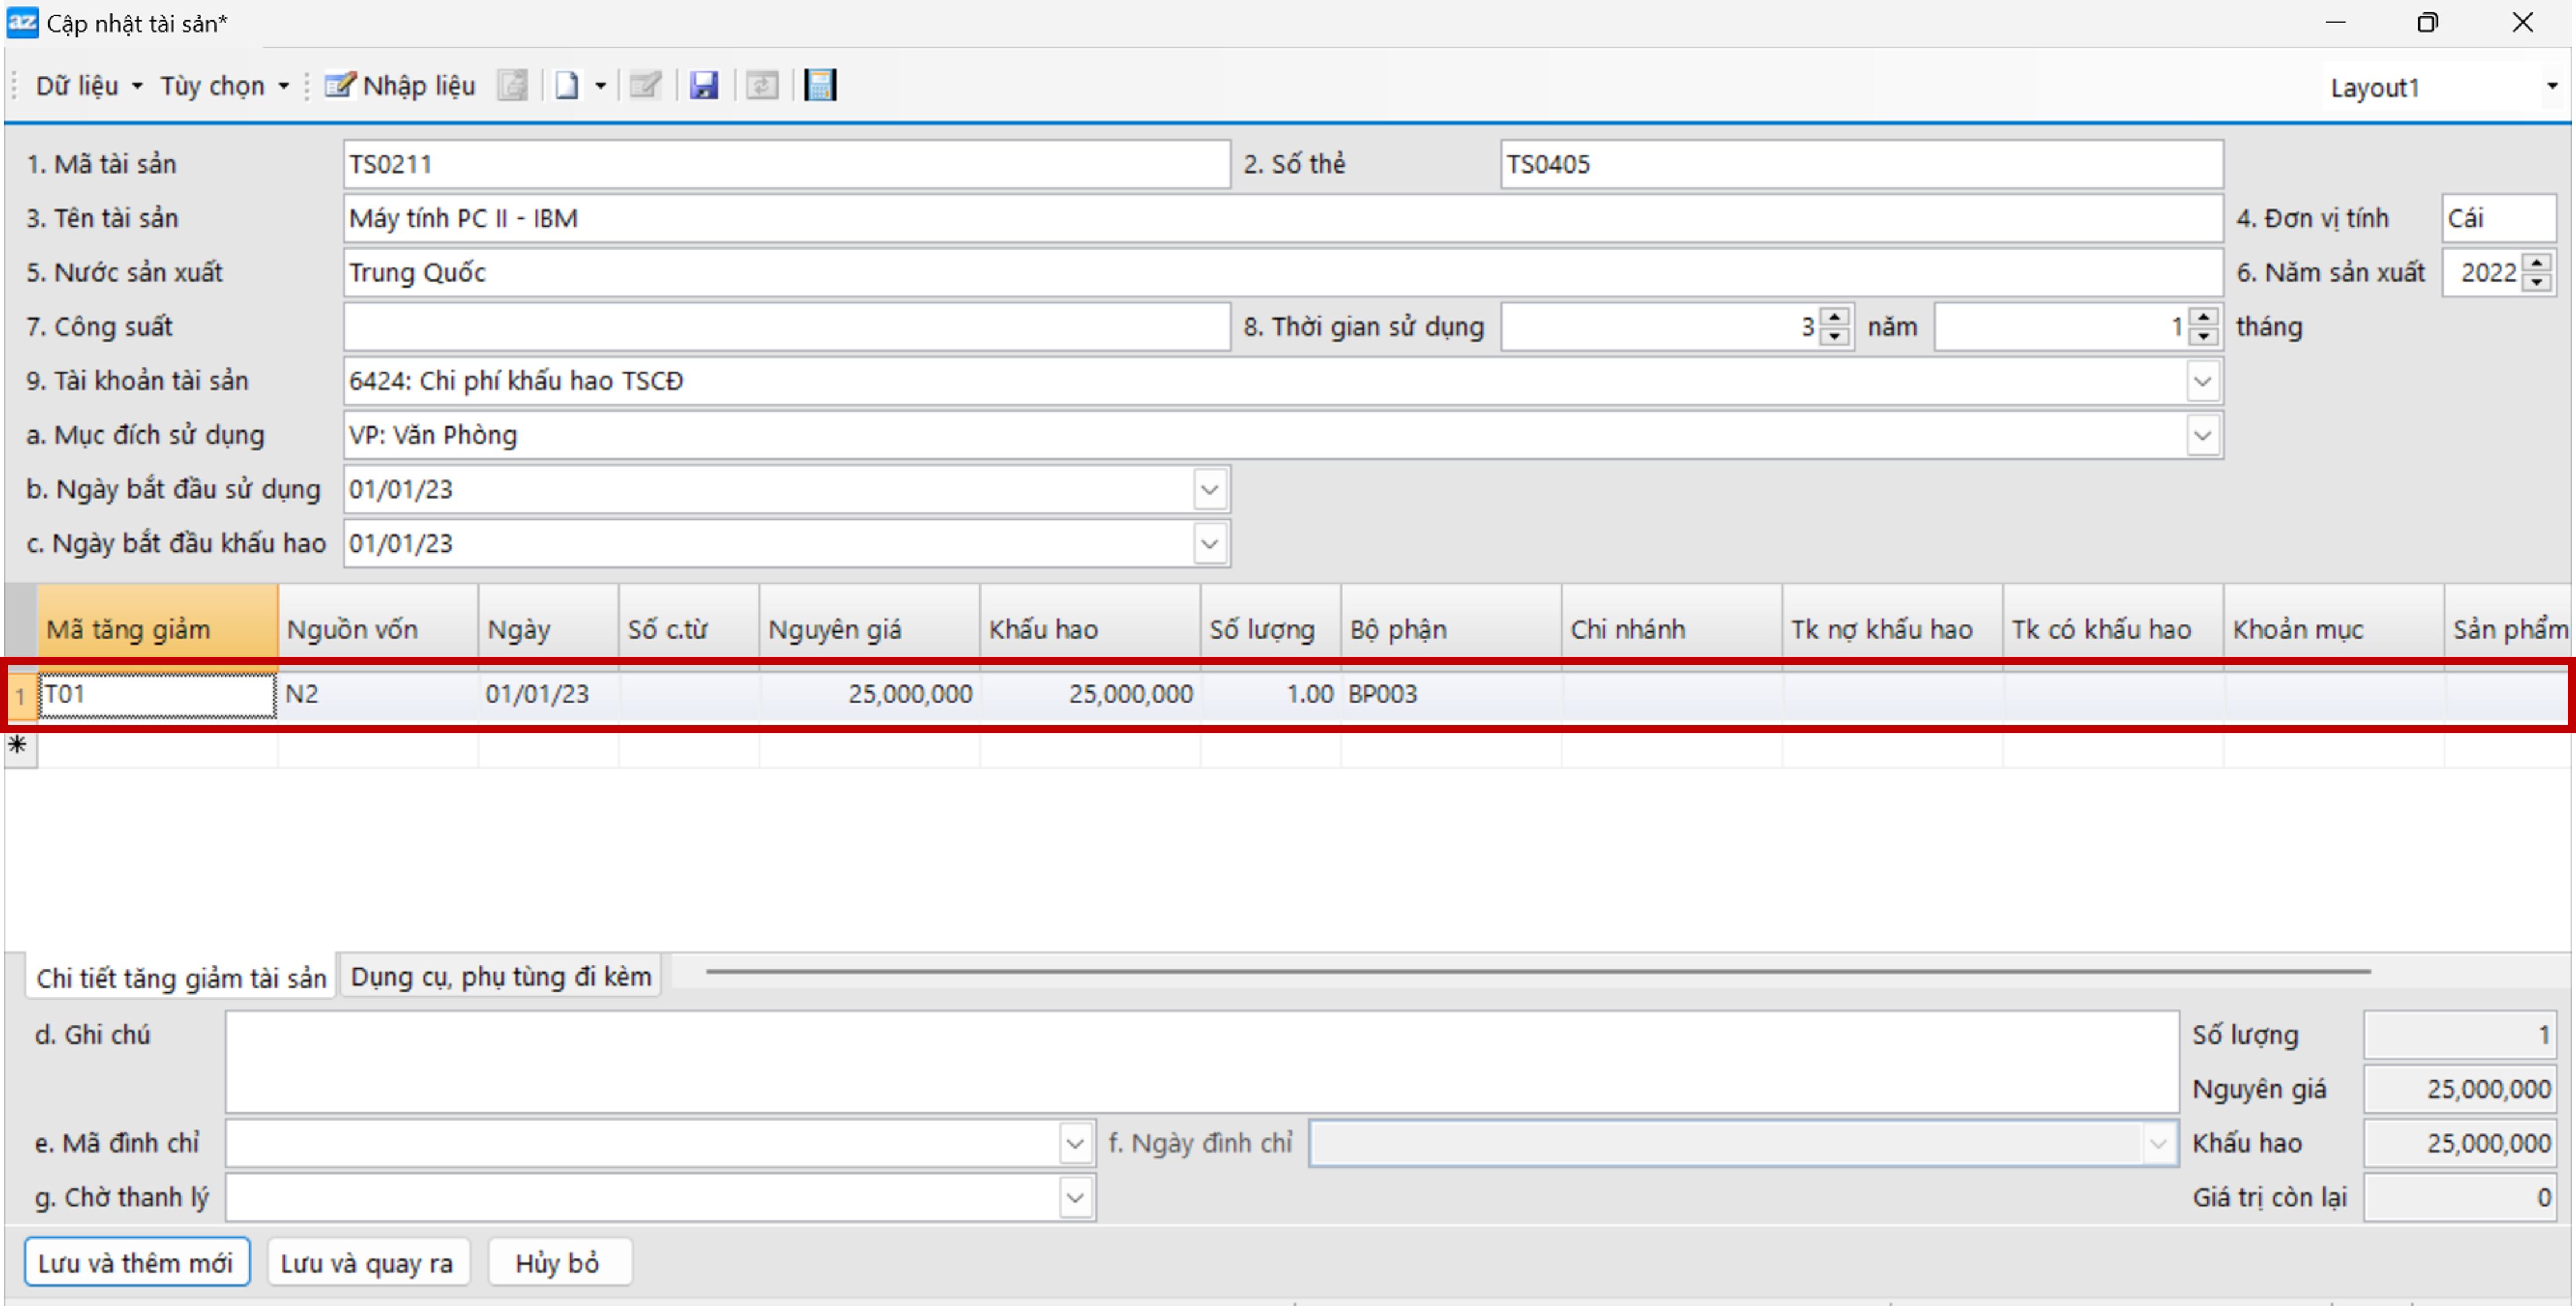Click the grayed edit pencil icon
This screenshot has width=2576, height=1306.
tap(645, 86)
